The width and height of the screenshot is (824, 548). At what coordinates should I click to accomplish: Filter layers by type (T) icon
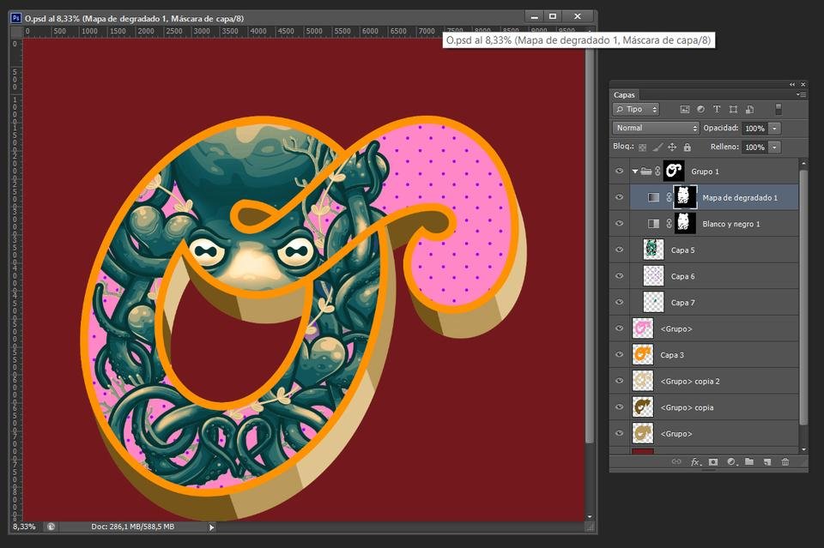pyautogui.click(x=717, y=109)
